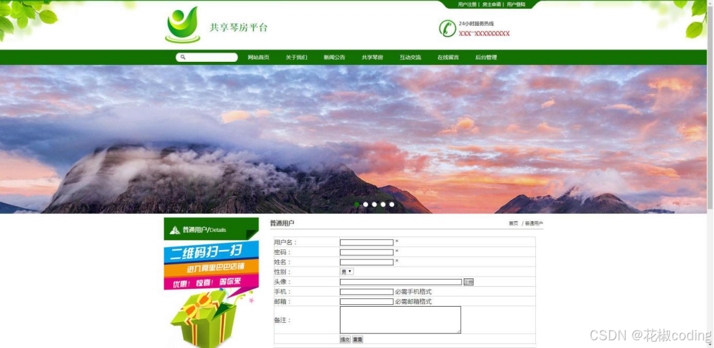Click the 24小时服务热线 text
The image size is (714, 348).
click(x=476, y=23)
